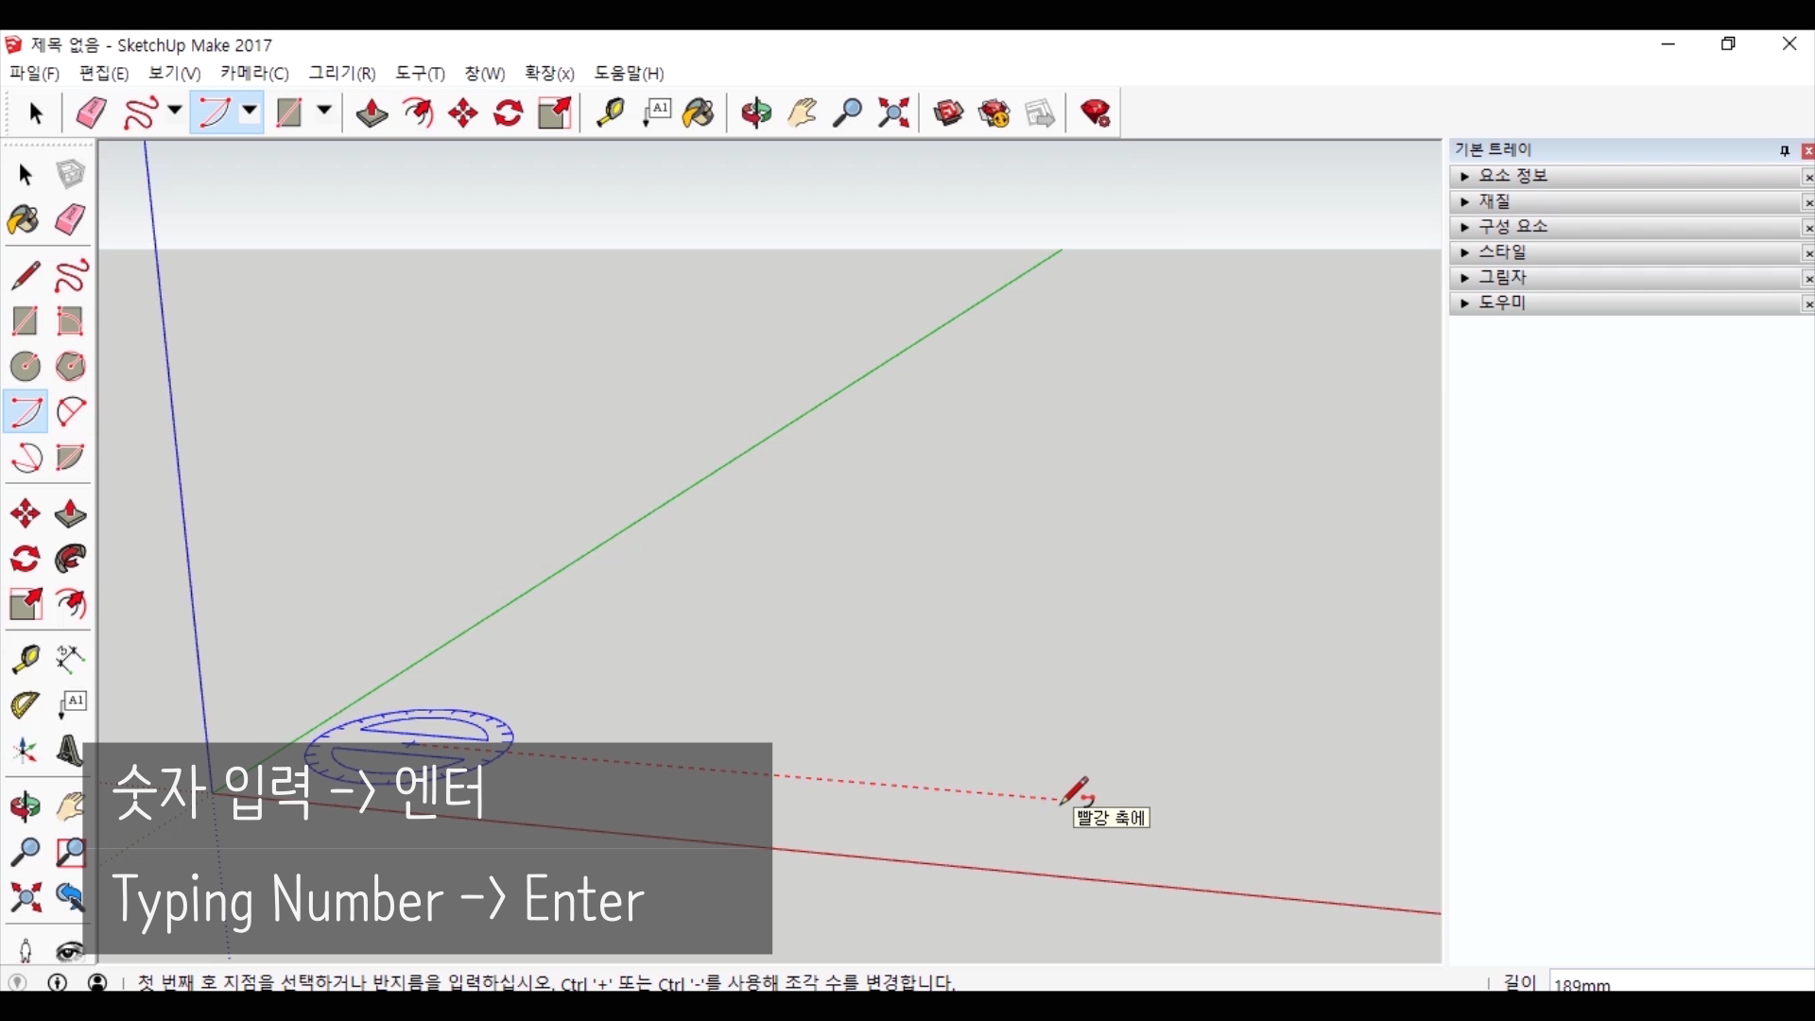Viewport: 1815px width, 1021px height.
Task: Close the 재질 panel section
Action: click(1807, 202)
